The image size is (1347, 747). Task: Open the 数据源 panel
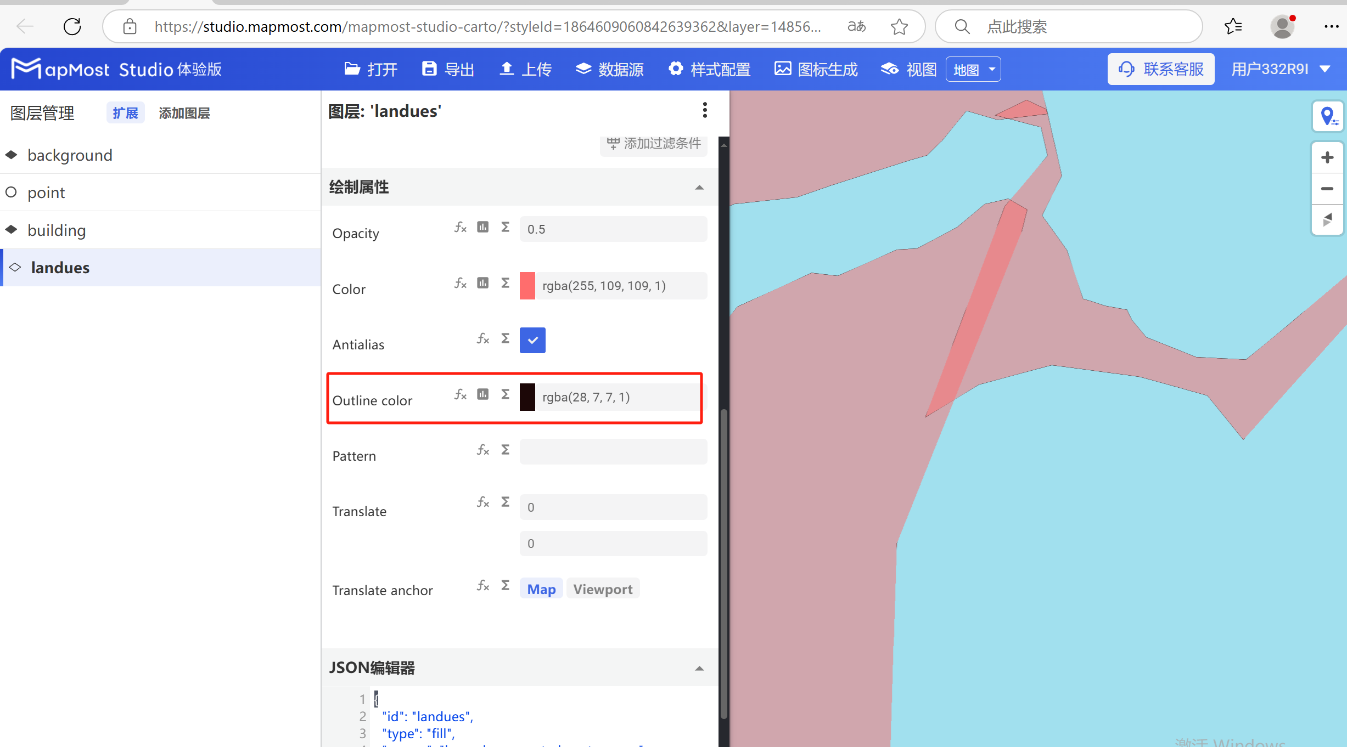609,69
